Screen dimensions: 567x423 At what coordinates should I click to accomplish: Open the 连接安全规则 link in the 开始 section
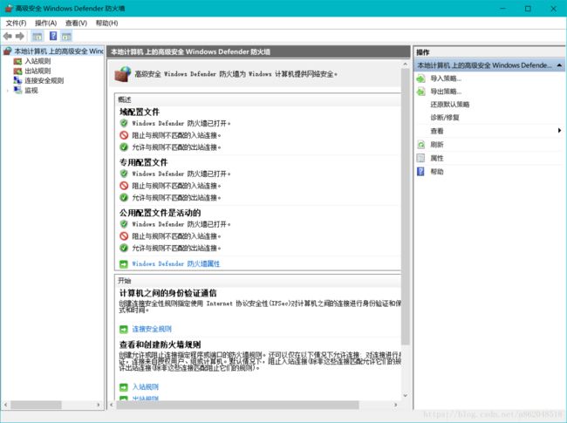click(x=152, y=329)
